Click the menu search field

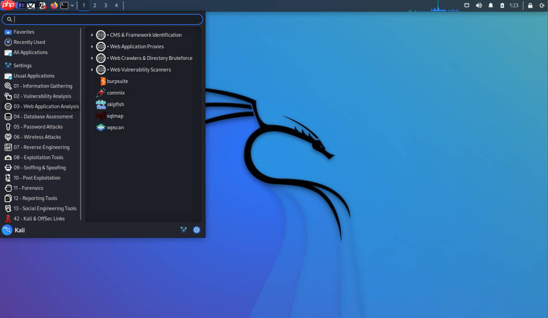pos(102,19)
